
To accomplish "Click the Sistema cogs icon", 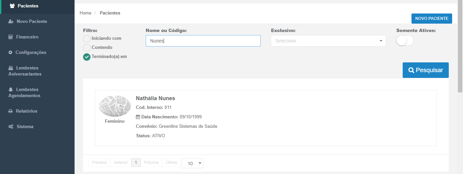I will [x=11, y=127].
